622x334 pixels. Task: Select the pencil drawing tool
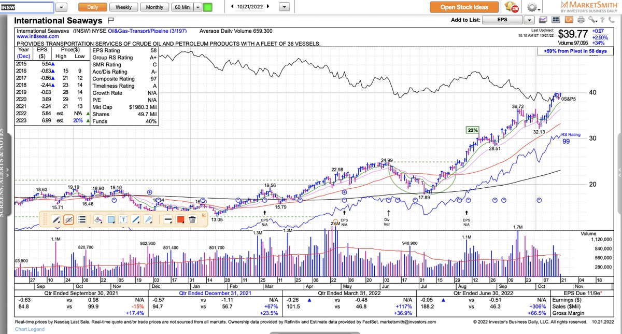55,219
